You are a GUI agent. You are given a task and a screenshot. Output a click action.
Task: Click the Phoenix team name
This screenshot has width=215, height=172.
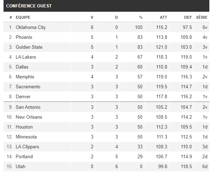click(24, 37)
